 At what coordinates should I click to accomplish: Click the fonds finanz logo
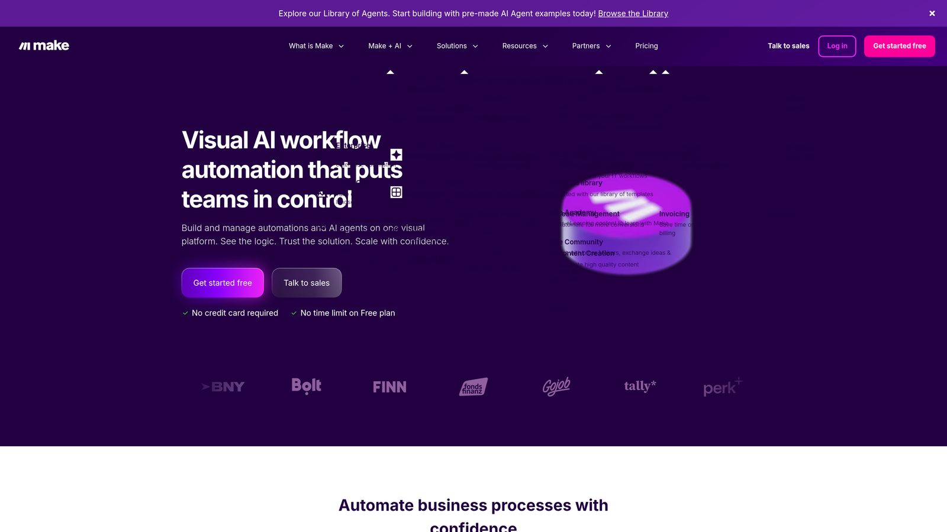tap(473, 386)
